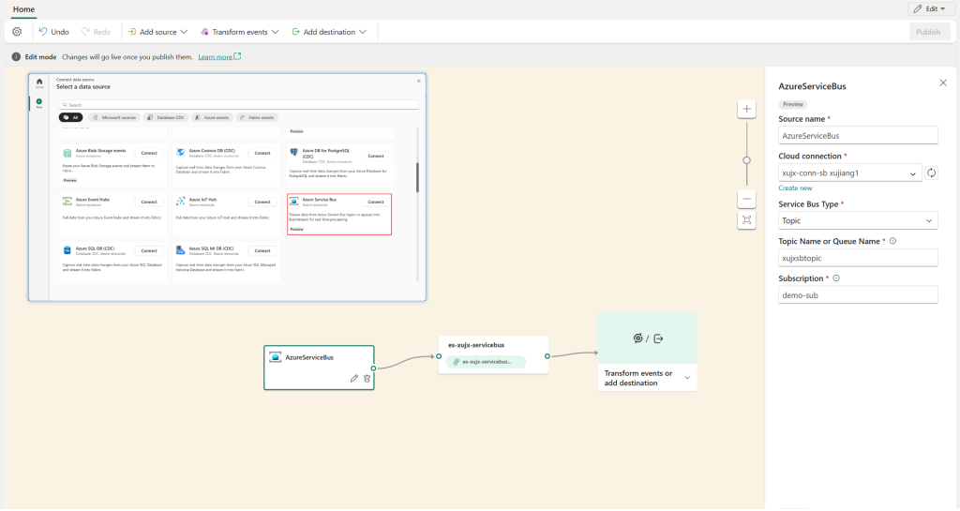Follow the Learn more link
Screen dimensions: 960x511
point(219,57)
